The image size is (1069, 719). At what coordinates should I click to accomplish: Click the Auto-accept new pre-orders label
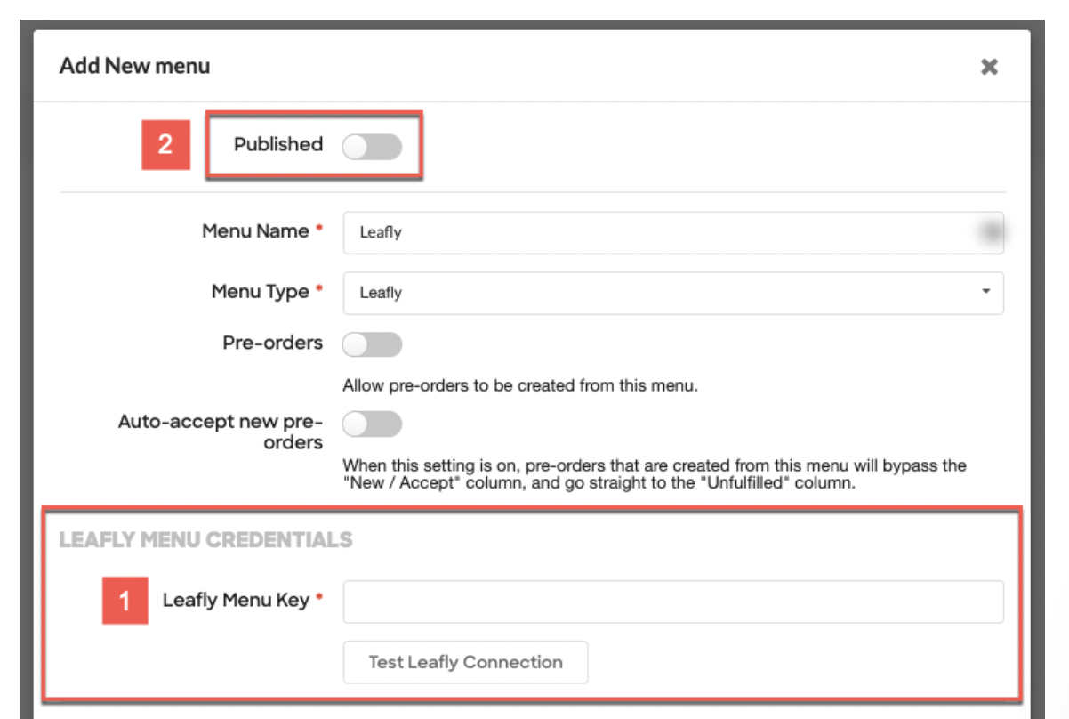[x=221, y=432]
